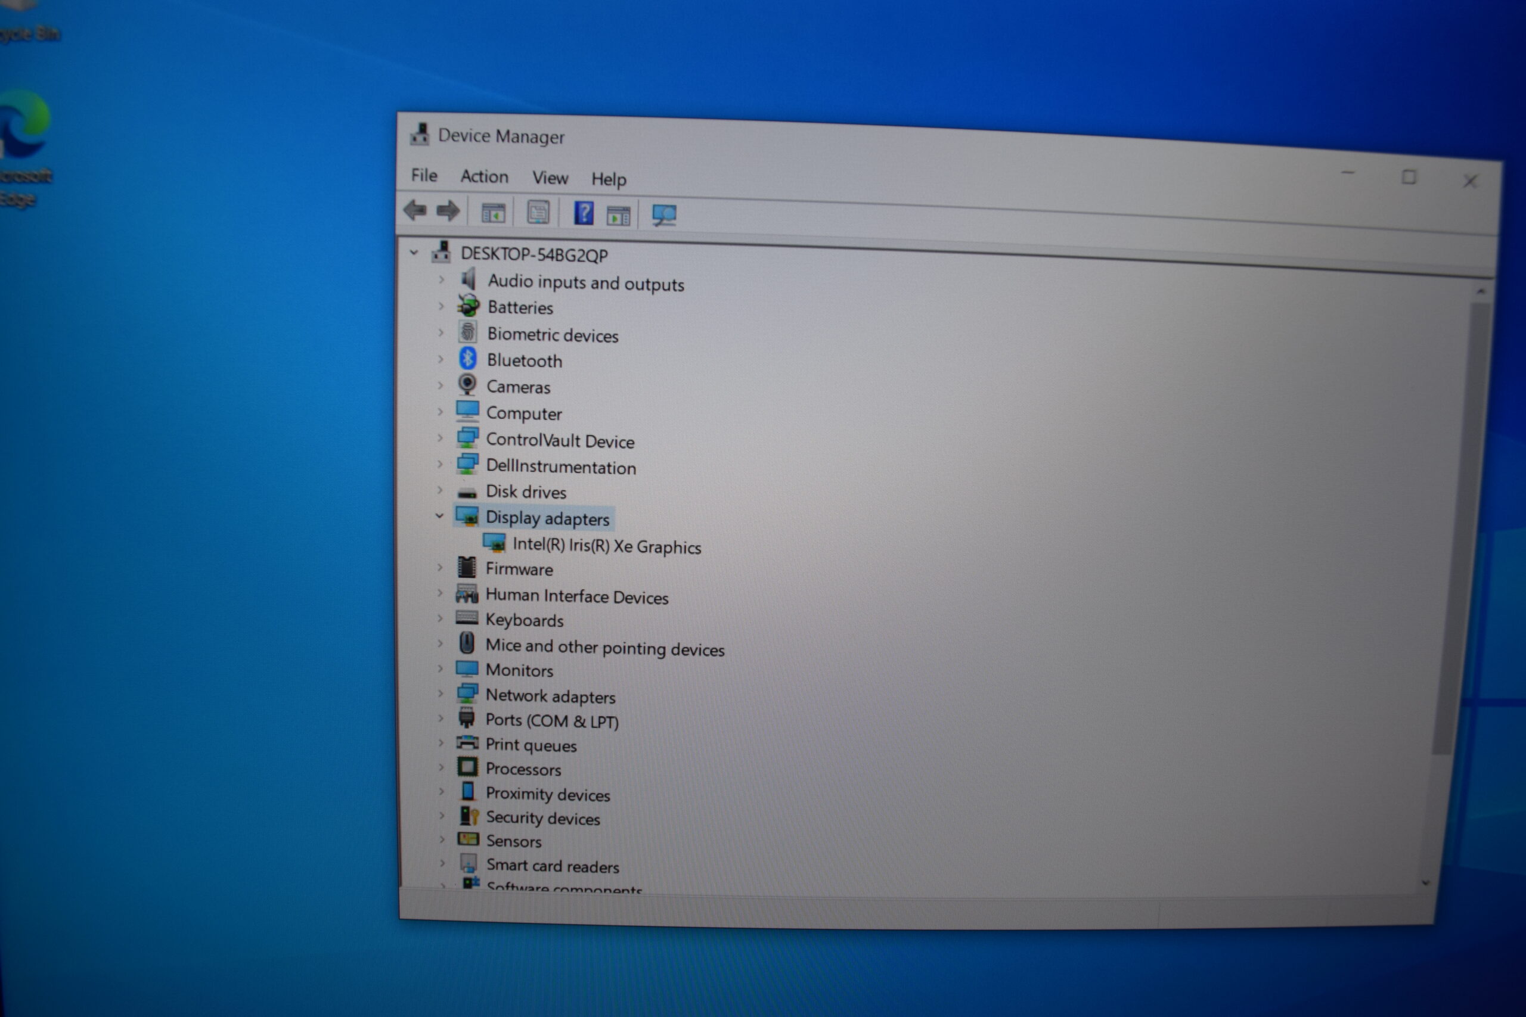The height and width of the screenshot is (1017, 1526).
Task: Click the vertical scrollbar thumb
Action: (x=1460, y=528)
